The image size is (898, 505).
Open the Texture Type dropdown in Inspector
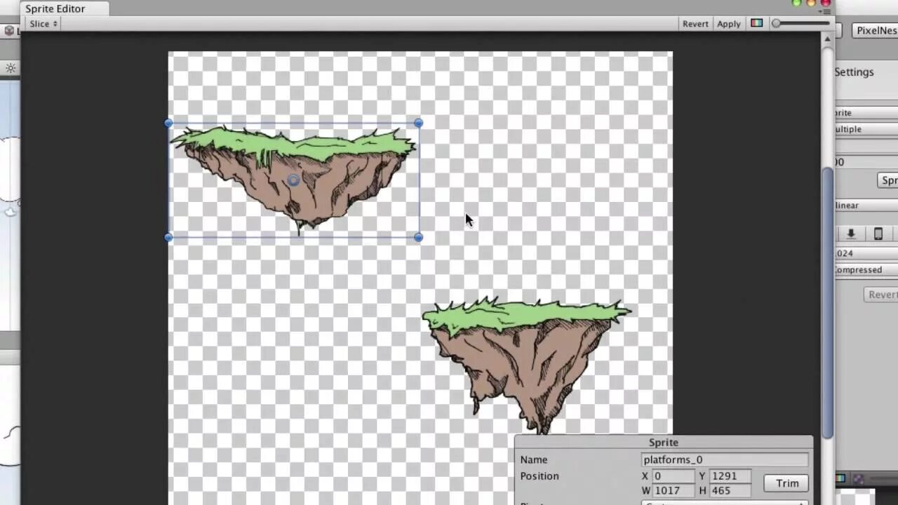[866, 113]
